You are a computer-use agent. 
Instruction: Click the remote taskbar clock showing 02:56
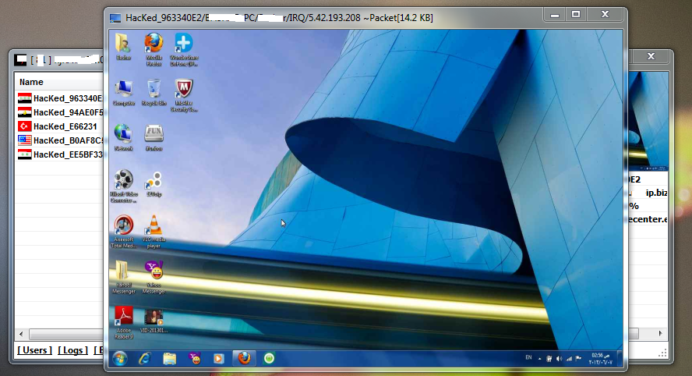tap(600, 359)
